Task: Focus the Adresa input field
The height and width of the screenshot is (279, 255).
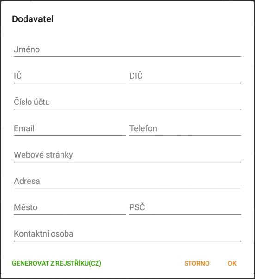Action: click(127, 182)
